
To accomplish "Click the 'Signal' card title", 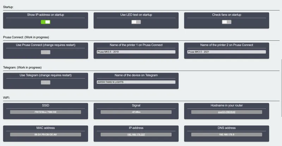I will [x=136, y=105].
